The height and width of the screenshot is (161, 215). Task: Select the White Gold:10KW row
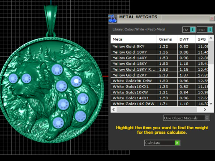[159, 92]
